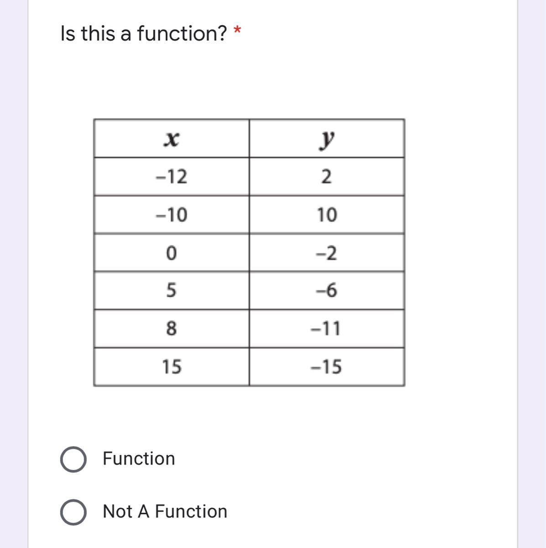Click the table cell showing -12
The width and height of the screenshot is (546, 548).
(172, 177)
